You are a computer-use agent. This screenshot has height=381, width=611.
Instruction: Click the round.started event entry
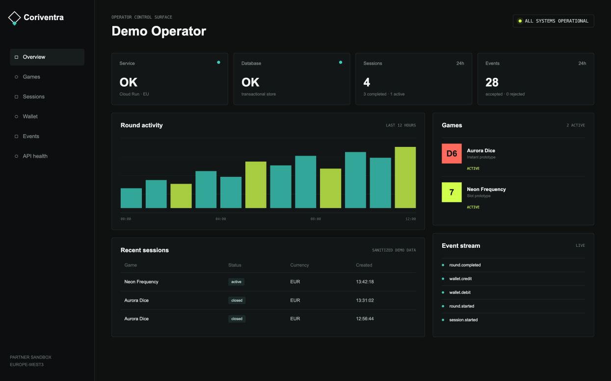click(513, 306)
